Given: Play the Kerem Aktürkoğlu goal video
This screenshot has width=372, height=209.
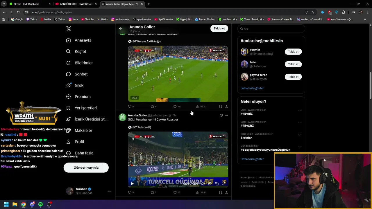Looking at the screenshot, I should tap(178, 74).
